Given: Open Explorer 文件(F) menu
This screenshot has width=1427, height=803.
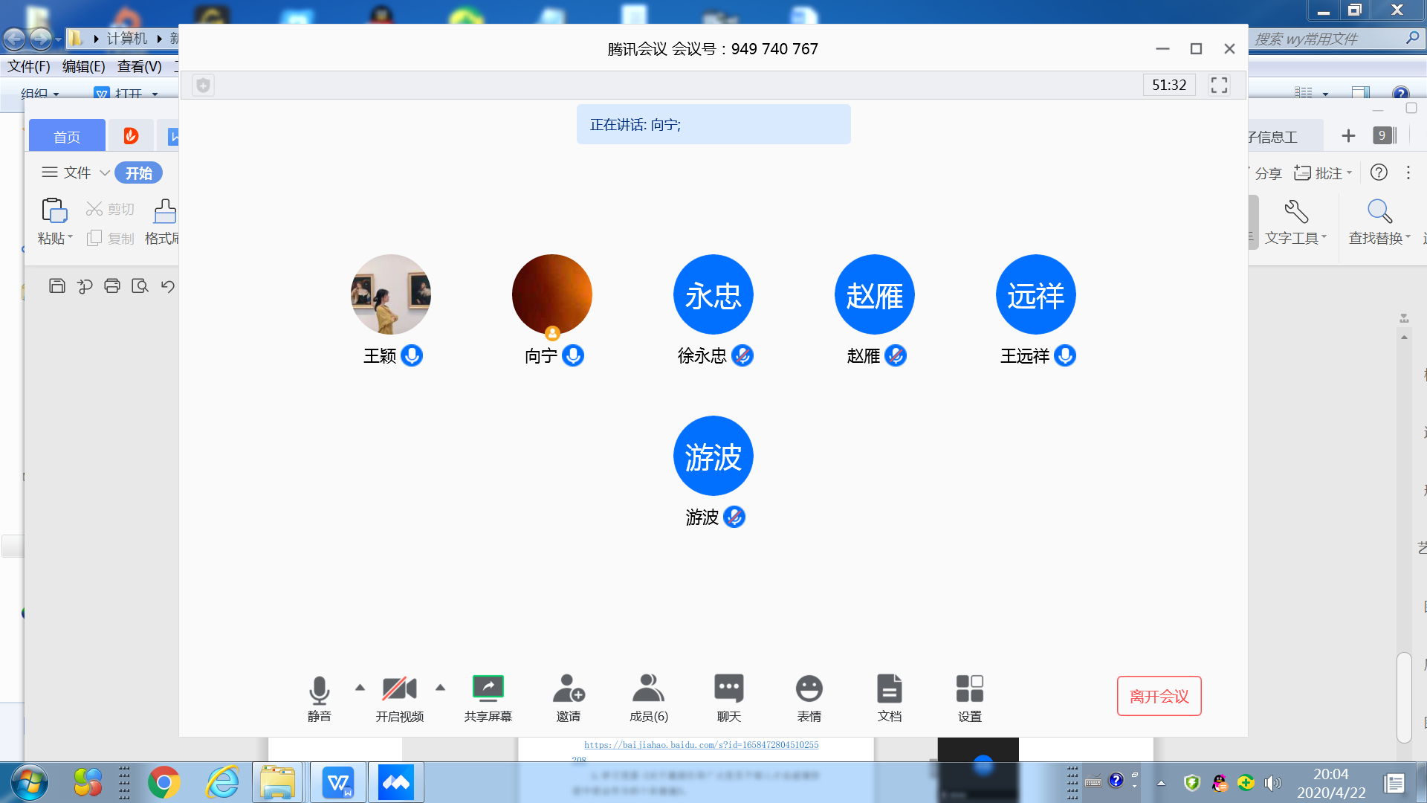Looking at the screenshot, I should pos(29,66).
